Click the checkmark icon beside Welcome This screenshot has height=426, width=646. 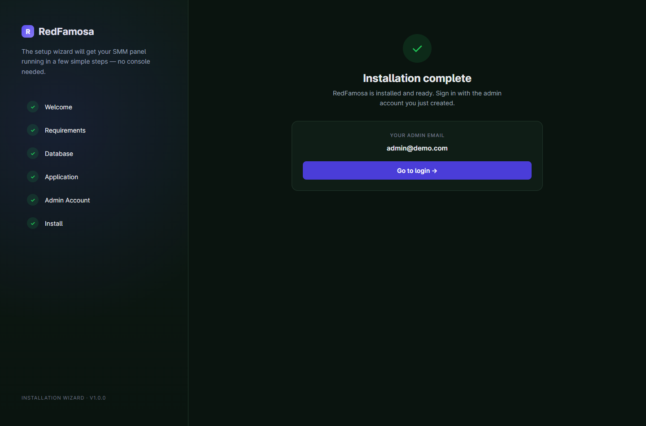pyautogui.click(x=33, y=107)
